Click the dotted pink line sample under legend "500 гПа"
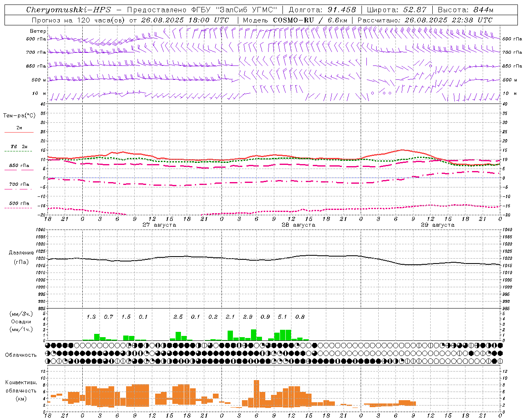The image size is (524, 419). coord(18,208)
